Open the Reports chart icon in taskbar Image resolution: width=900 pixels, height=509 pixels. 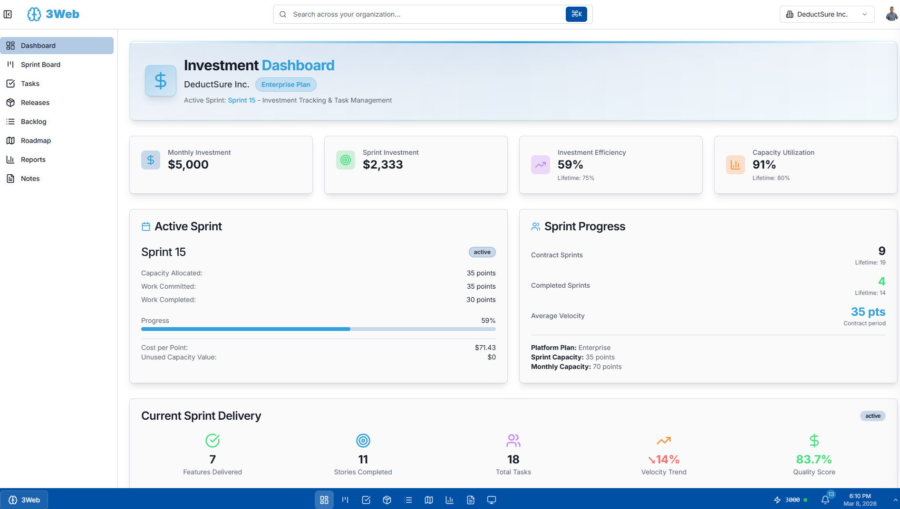click(450, 500)
